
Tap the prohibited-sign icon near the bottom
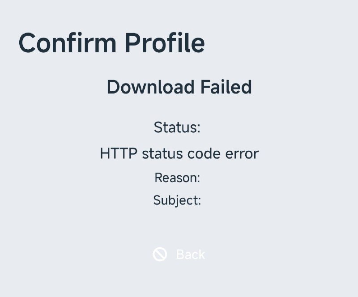(x=160, y=255)
